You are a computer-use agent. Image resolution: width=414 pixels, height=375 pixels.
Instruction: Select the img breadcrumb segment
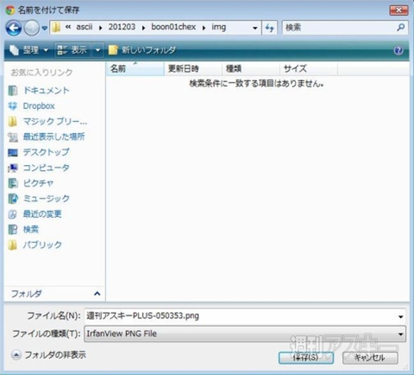[219, 27]
